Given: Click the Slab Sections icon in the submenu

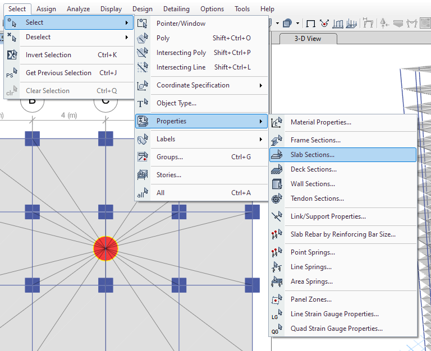Looking at the screenshot, I should pyautogui.click(x=277, y=155).
